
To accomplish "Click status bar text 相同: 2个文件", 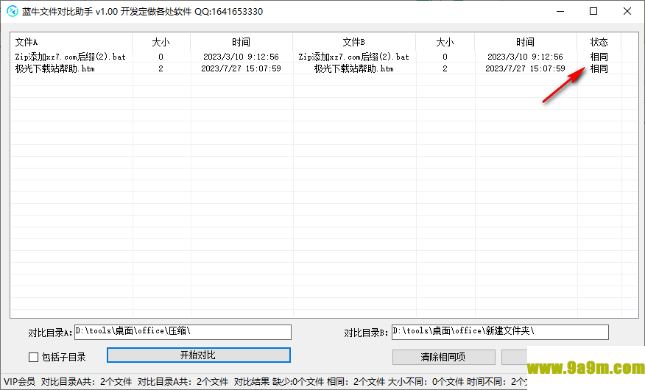I will pos(355,382).
